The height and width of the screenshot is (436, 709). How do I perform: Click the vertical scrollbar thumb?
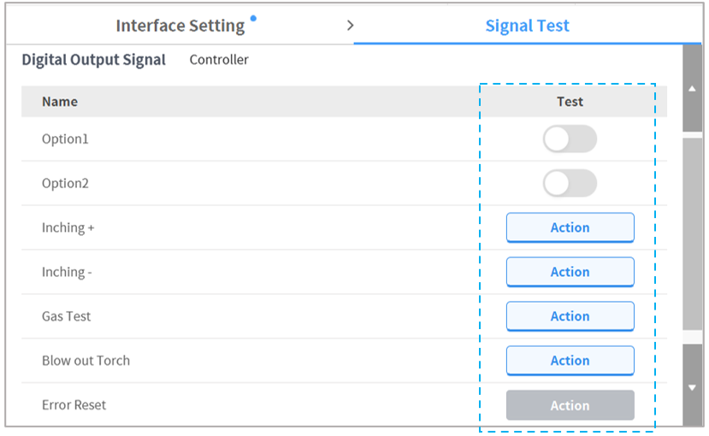tap(692, 231)
